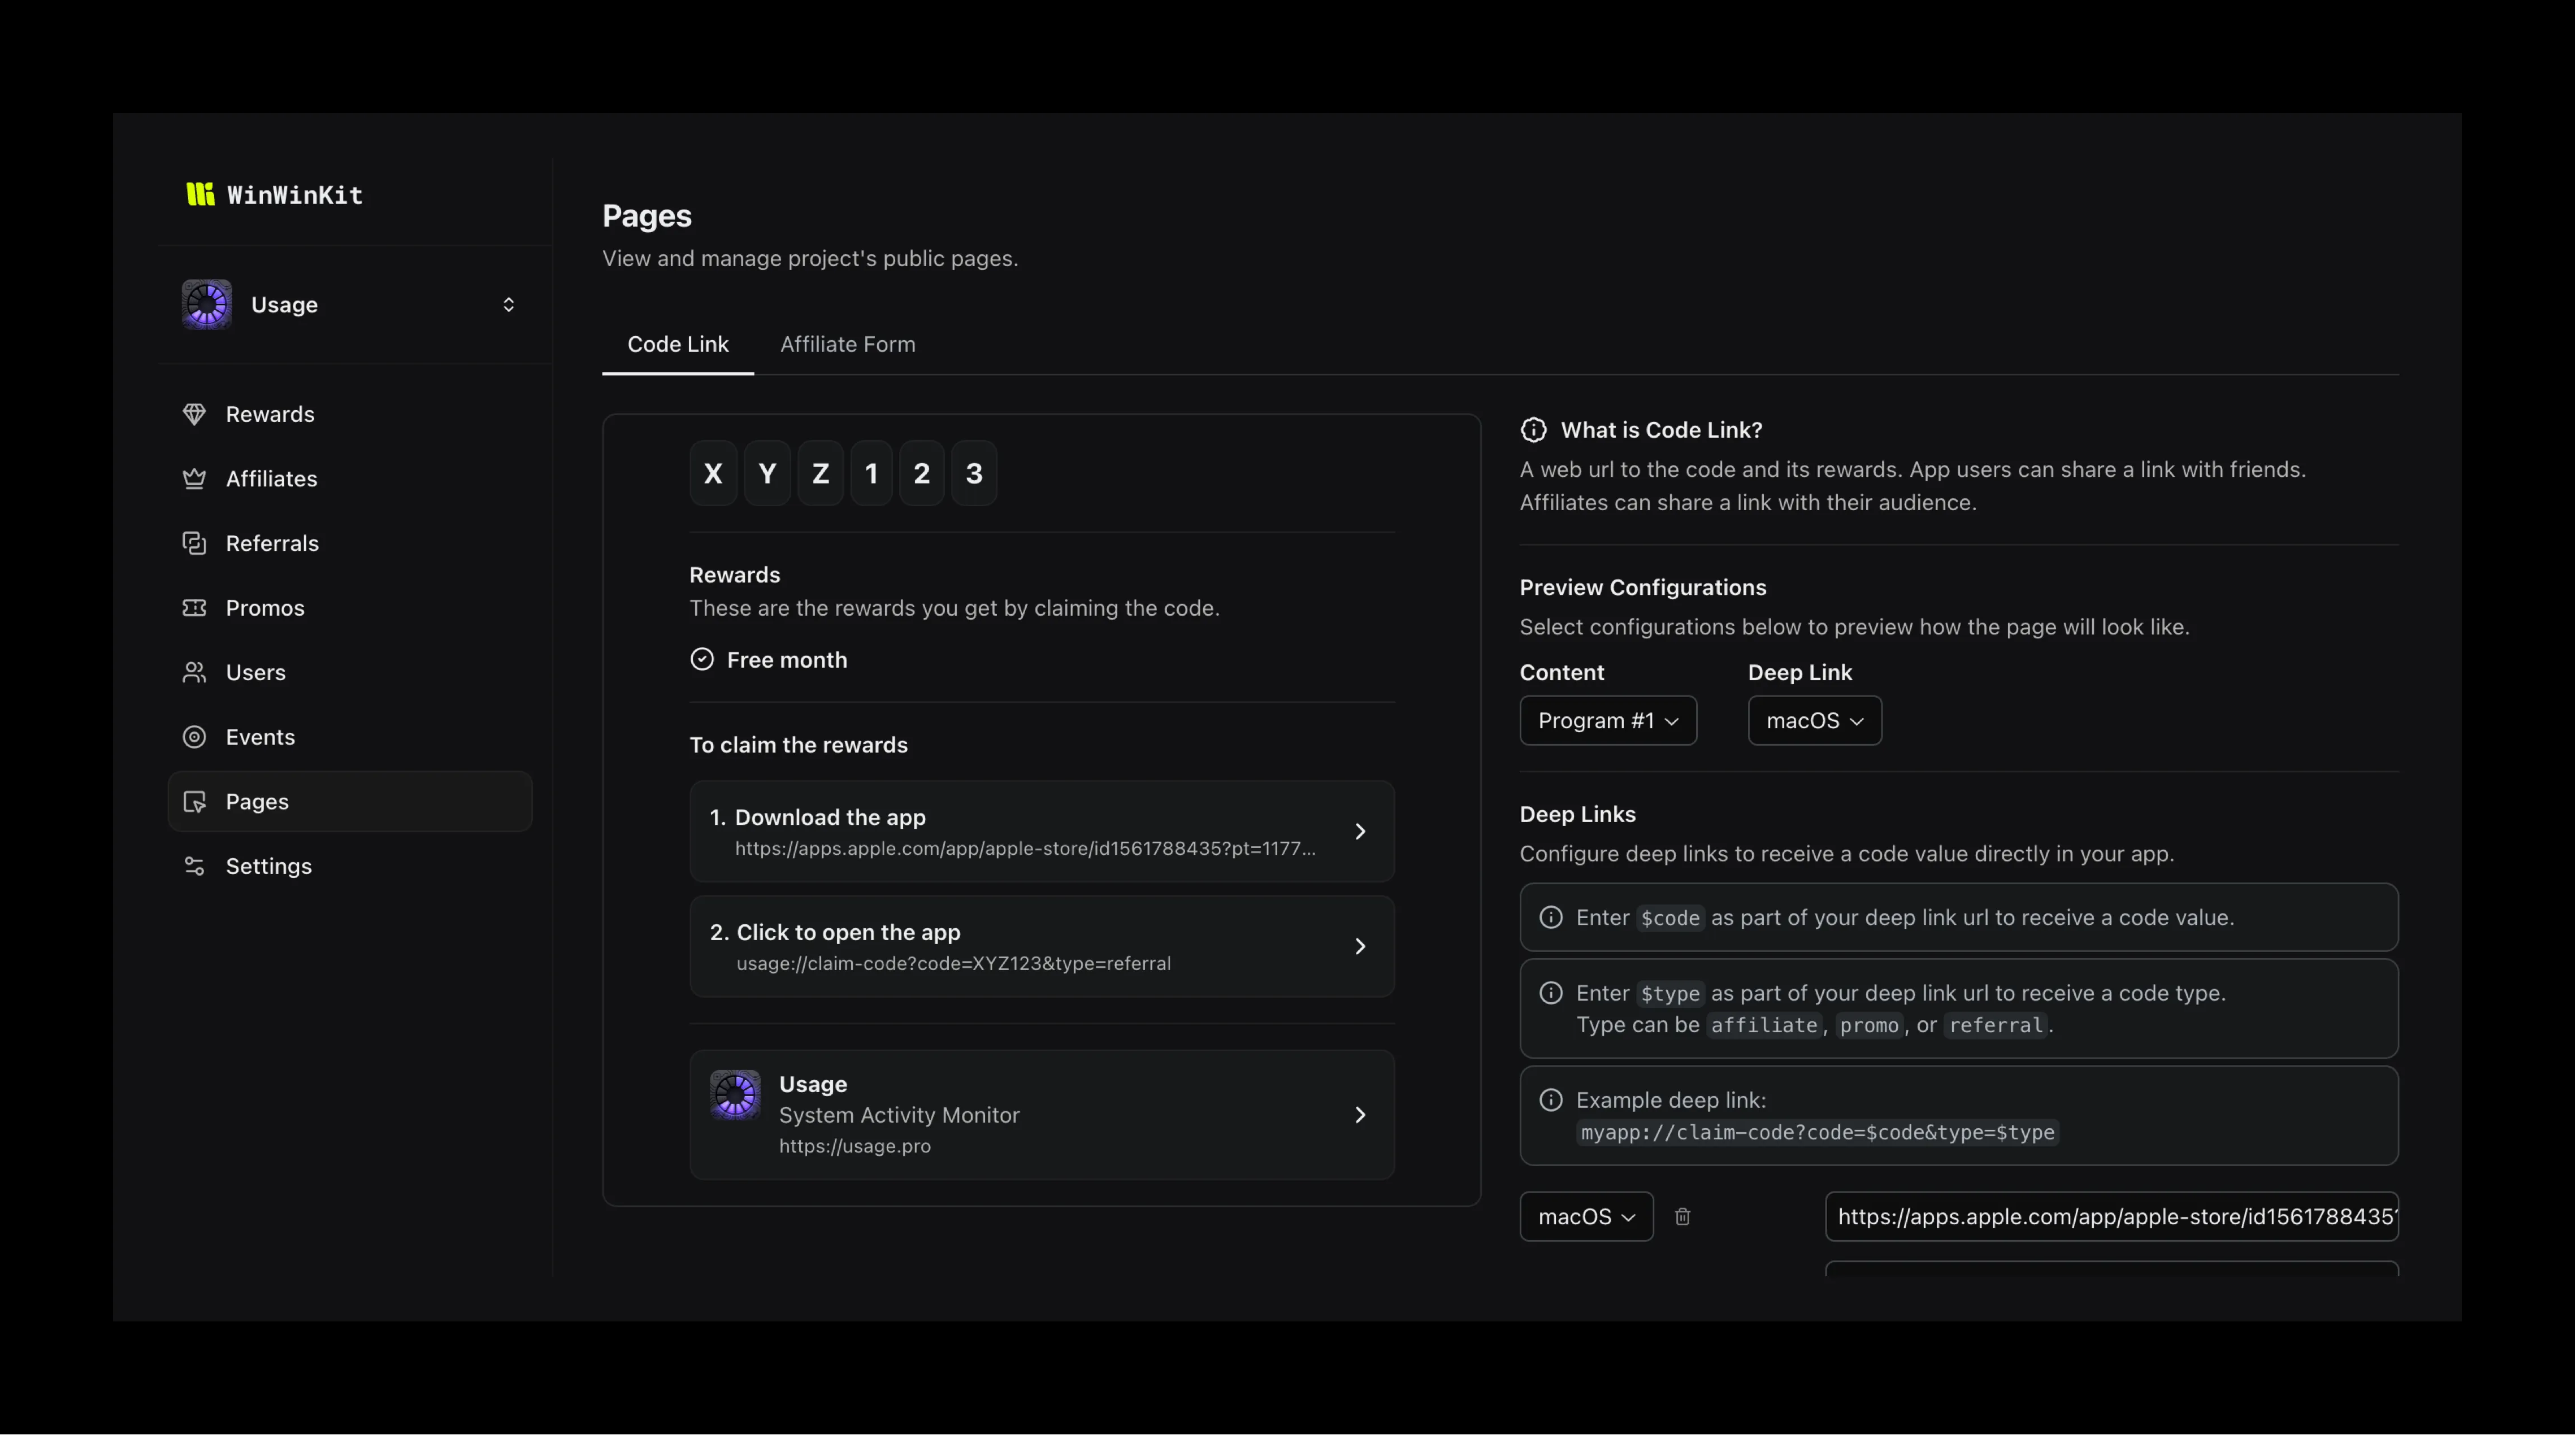This screenshot has width=2576, height=1435.
Task: Click the Events target icon
Action: (194, 737)
